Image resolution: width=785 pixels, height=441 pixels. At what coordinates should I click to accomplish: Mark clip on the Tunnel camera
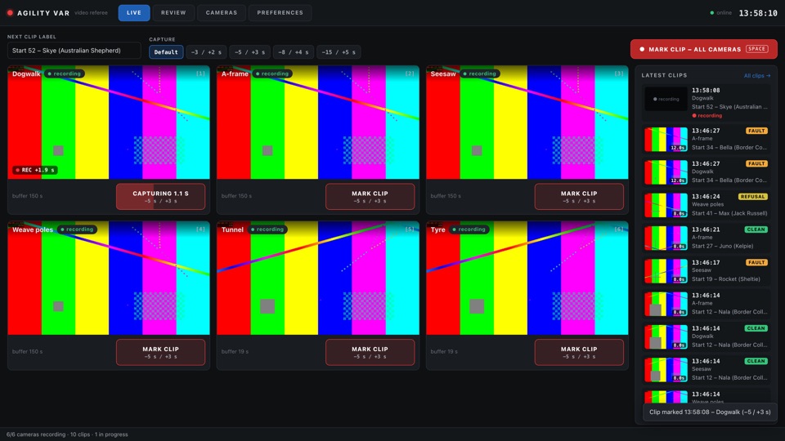coord(370,352)
